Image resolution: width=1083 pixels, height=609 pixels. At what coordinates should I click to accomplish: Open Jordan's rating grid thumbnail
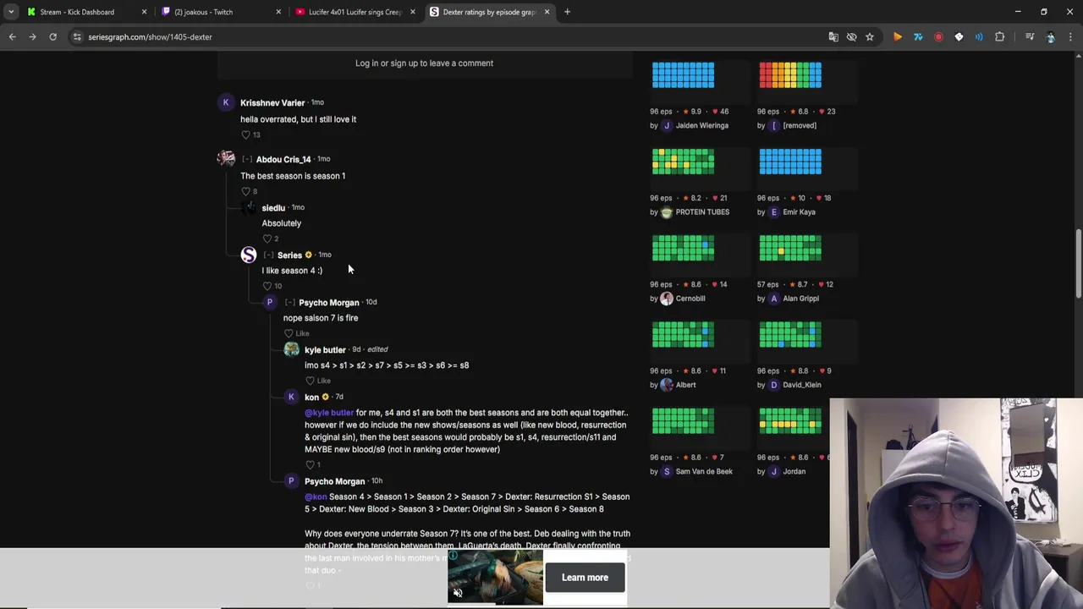[x=790, y=420]
